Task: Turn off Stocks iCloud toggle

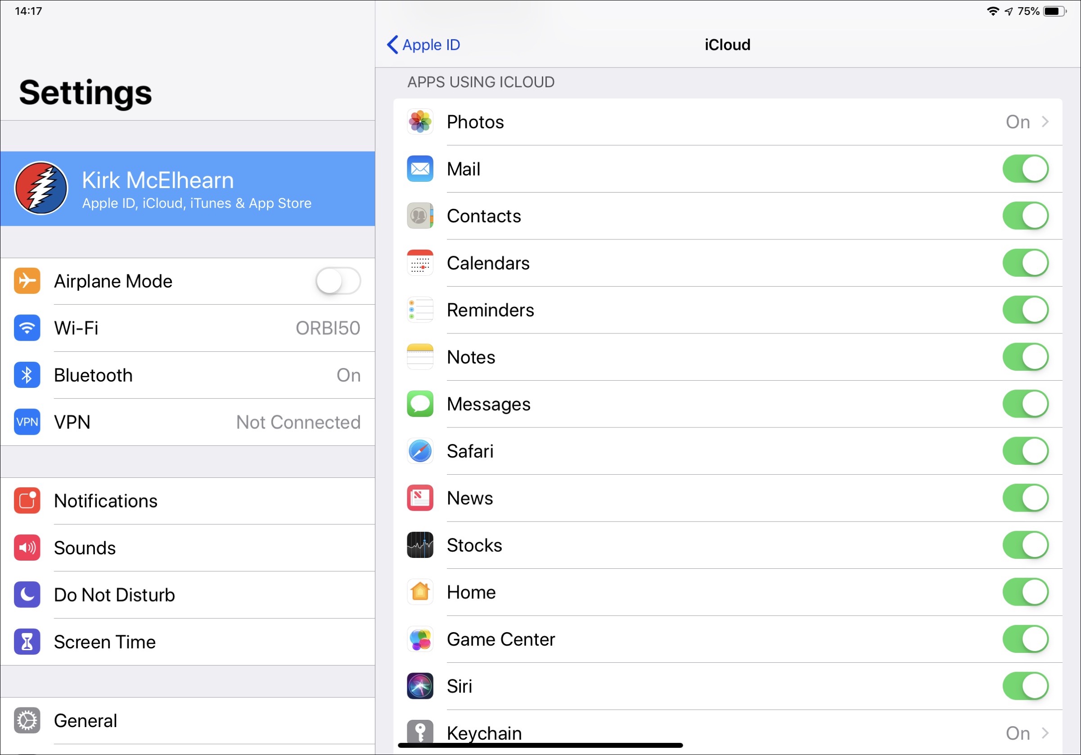Action: click(1026, 545)
